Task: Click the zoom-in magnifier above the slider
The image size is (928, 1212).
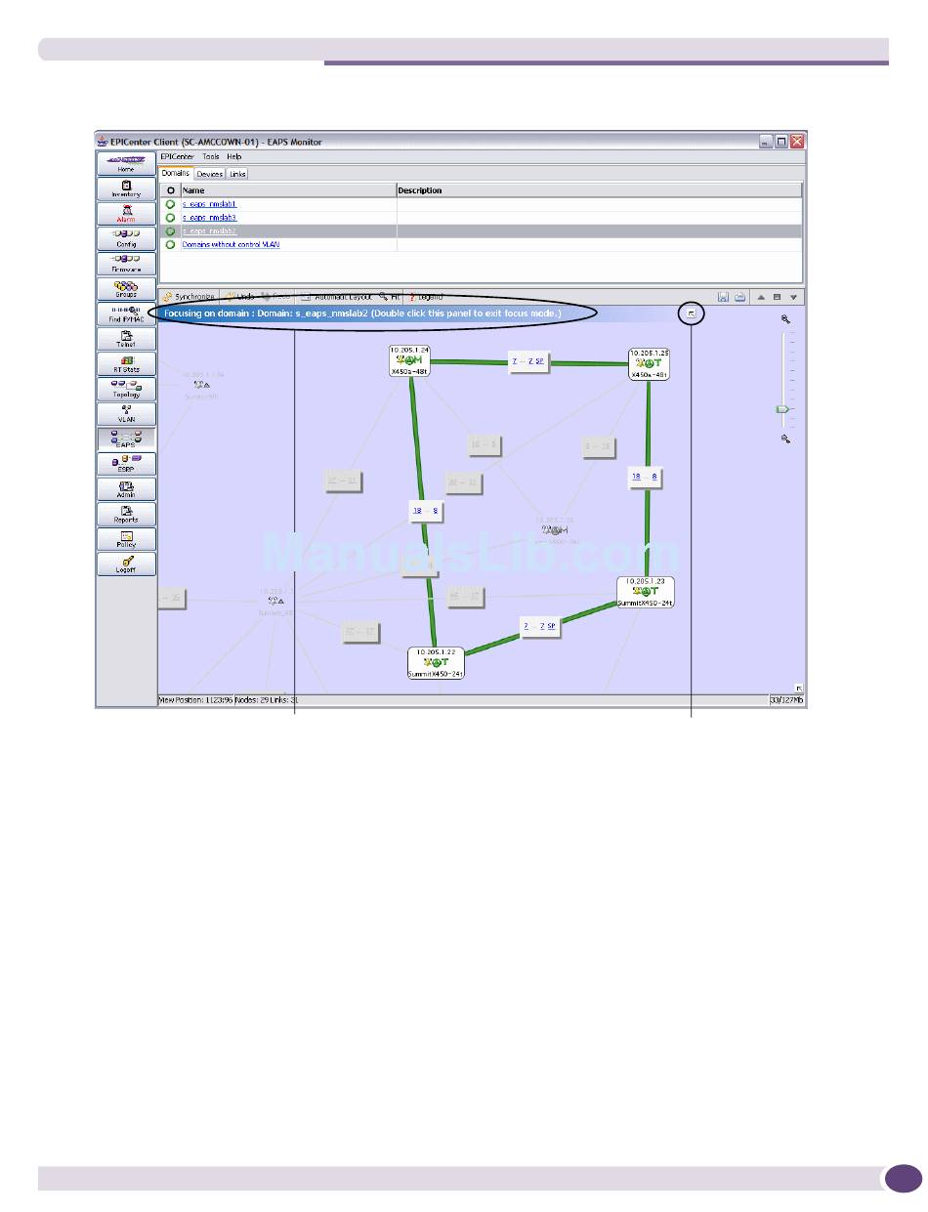Action: [784, 319]
